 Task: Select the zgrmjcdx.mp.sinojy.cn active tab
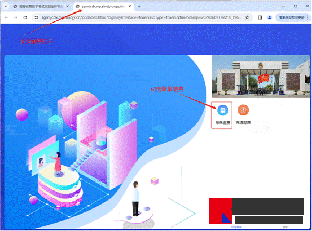coord(103,6)
